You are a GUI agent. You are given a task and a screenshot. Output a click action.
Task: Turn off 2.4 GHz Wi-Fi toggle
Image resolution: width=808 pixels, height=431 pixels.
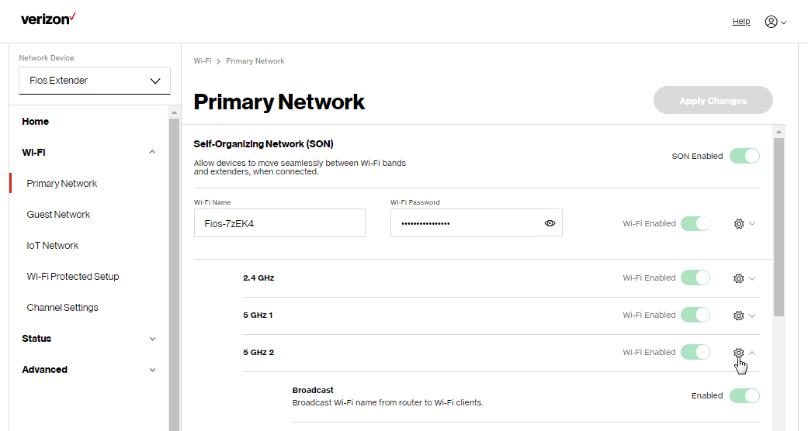click(x=695, y=278)
